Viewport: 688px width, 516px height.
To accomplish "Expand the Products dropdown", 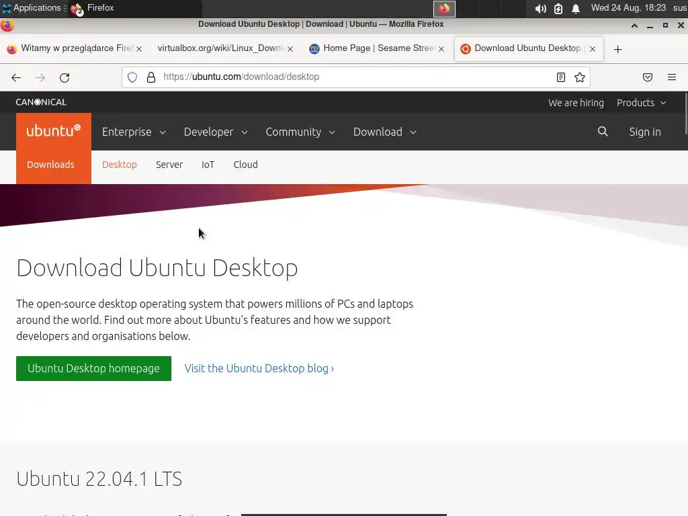I will click(642, 103).
